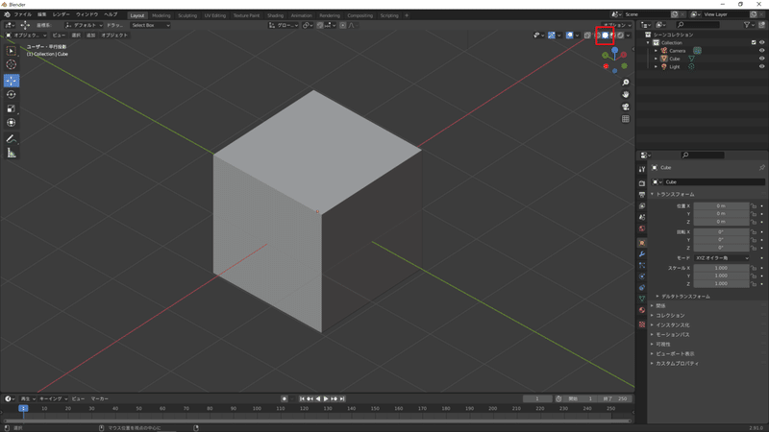
Task: Click the play animation button
Action: tap(326, 398)
